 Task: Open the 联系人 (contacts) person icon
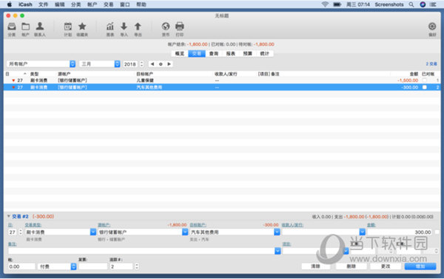point(40,27)
